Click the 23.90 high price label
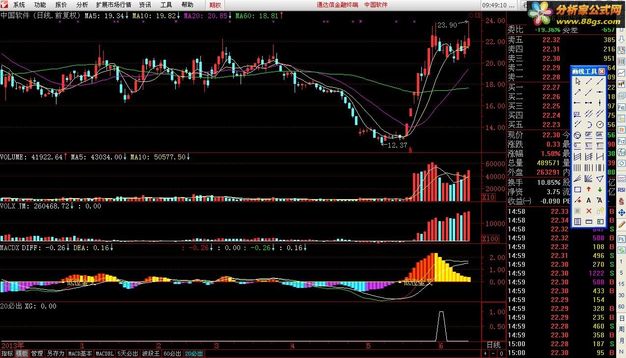 (447, 25)
